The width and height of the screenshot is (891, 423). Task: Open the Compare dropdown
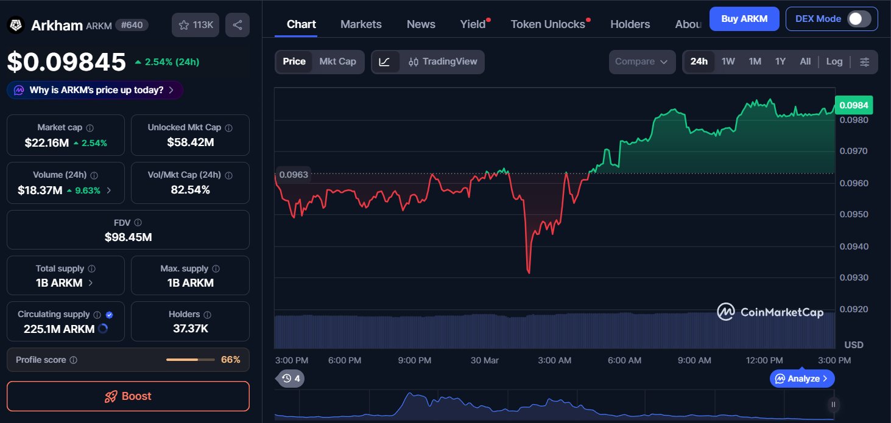[x=642, y=61]
